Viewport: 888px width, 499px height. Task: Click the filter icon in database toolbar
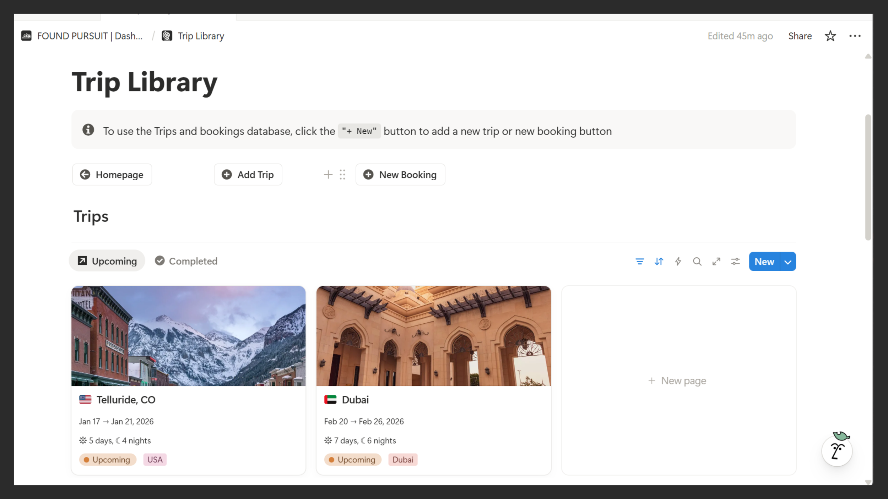pos(639,262)
